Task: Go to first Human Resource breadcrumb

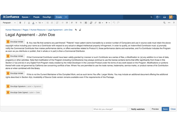Action: point(13,30)
